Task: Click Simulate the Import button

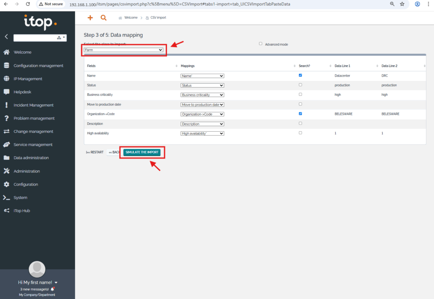Action: pyautogui.click(x=142, y=152)
